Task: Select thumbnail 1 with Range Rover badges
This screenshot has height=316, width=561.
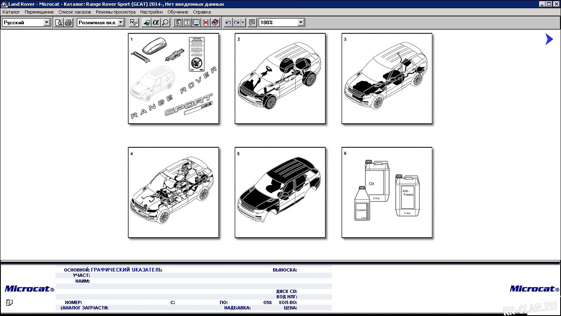Action: [x=173, y=79]
